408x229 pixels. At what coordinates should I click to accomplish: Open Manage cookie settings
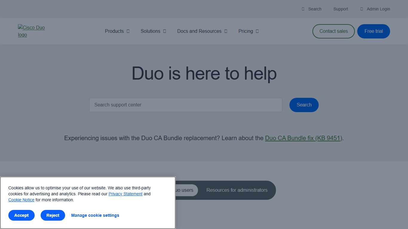click(95, 215)
